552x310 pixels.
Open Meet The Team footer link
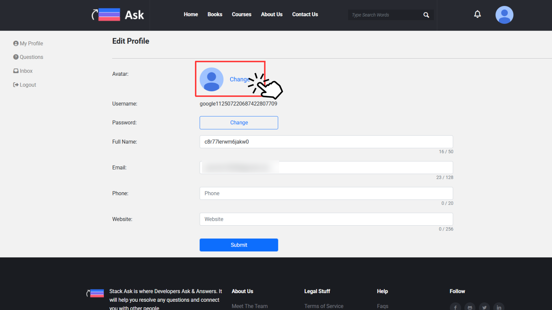pyautogui.click(x=250, y=306)
